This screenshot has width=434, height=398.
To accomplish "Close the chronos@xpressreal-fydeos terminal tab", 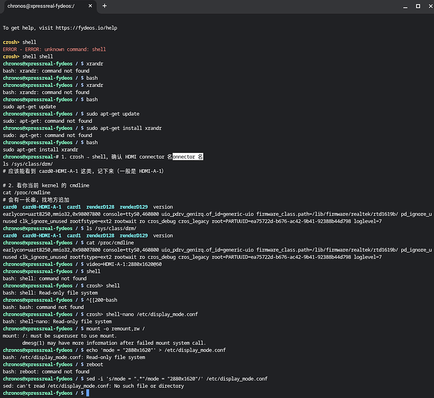I will tap(90, 6).
